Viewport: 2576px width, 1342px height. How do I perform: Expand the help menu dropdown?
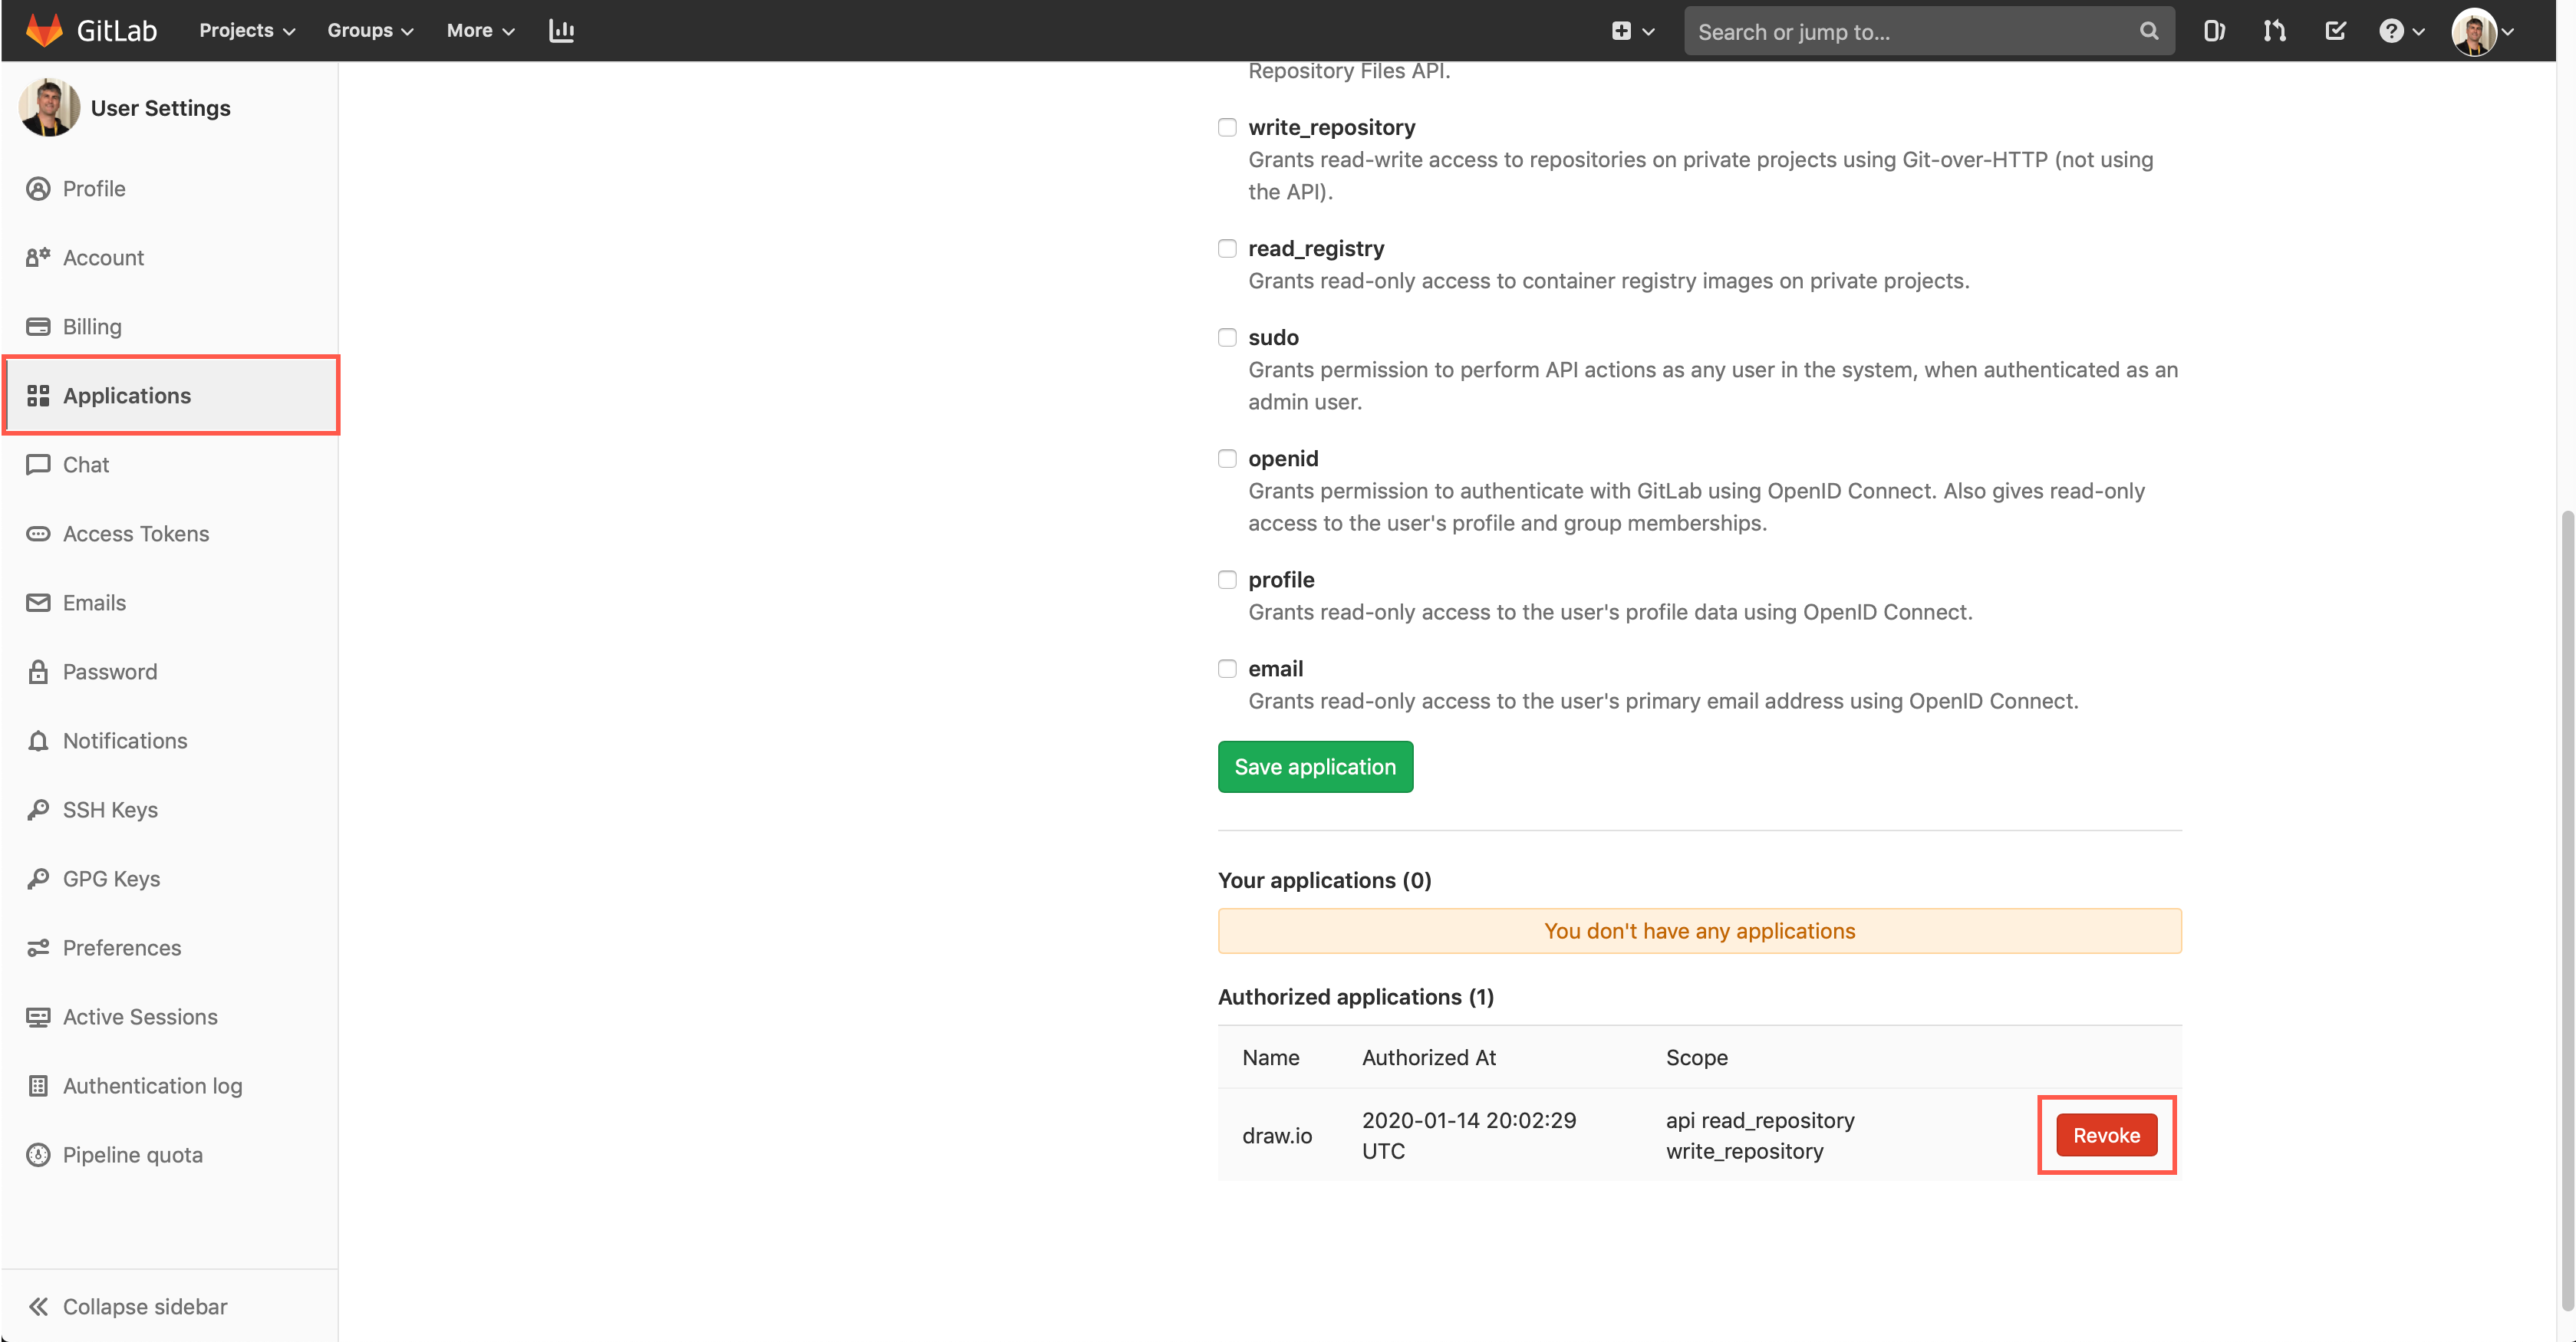(2399, 31)
